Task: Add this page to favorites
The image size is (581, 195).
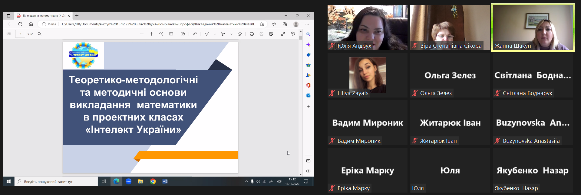Action: pos(262,24)
